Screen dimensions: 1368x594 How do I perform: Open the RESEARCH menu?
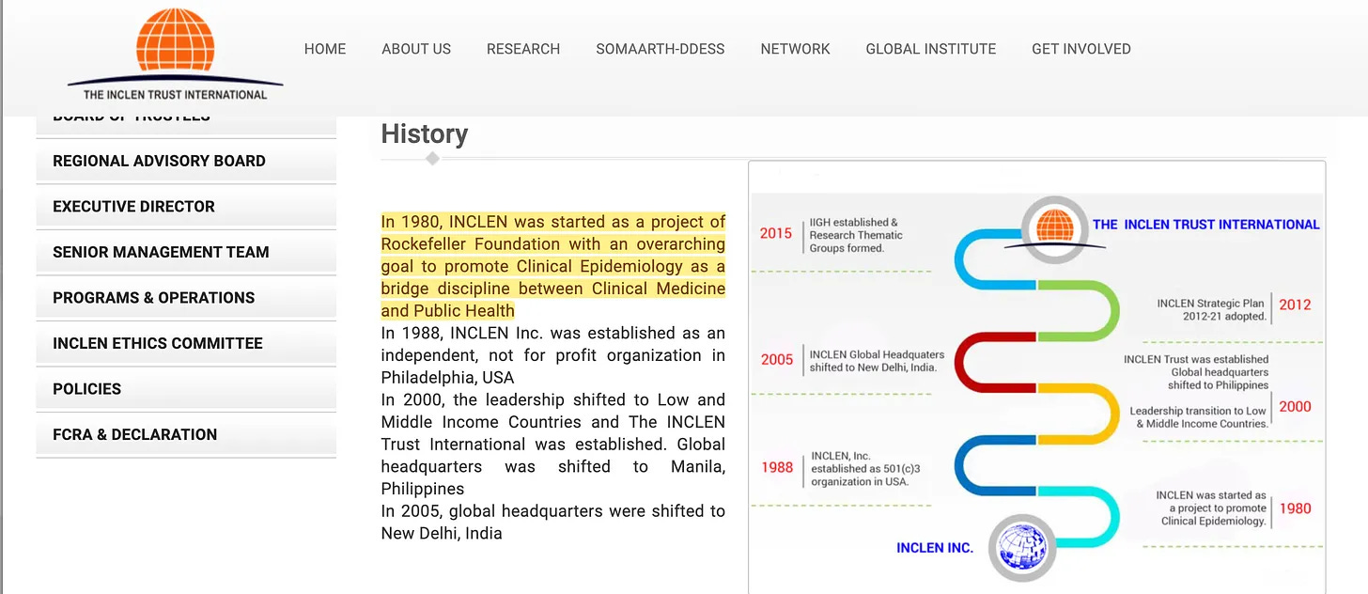pos(523,49)
